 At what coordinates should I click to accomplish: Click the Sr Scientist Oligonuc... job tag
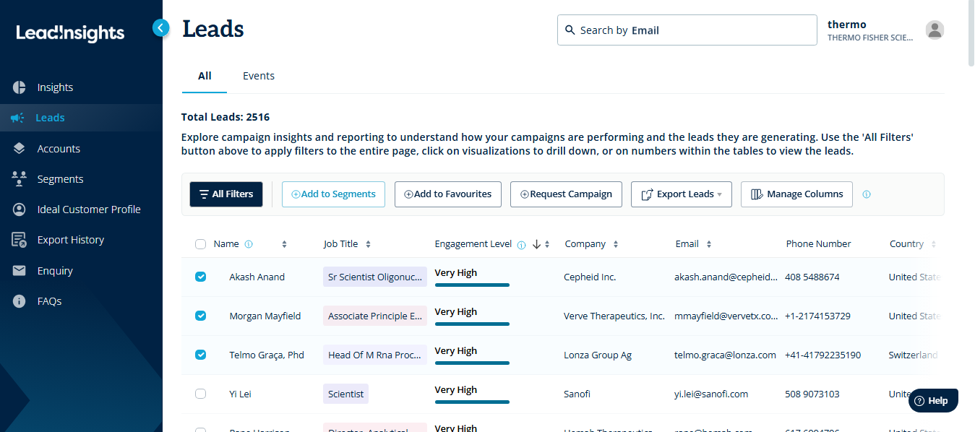[374, 277]
